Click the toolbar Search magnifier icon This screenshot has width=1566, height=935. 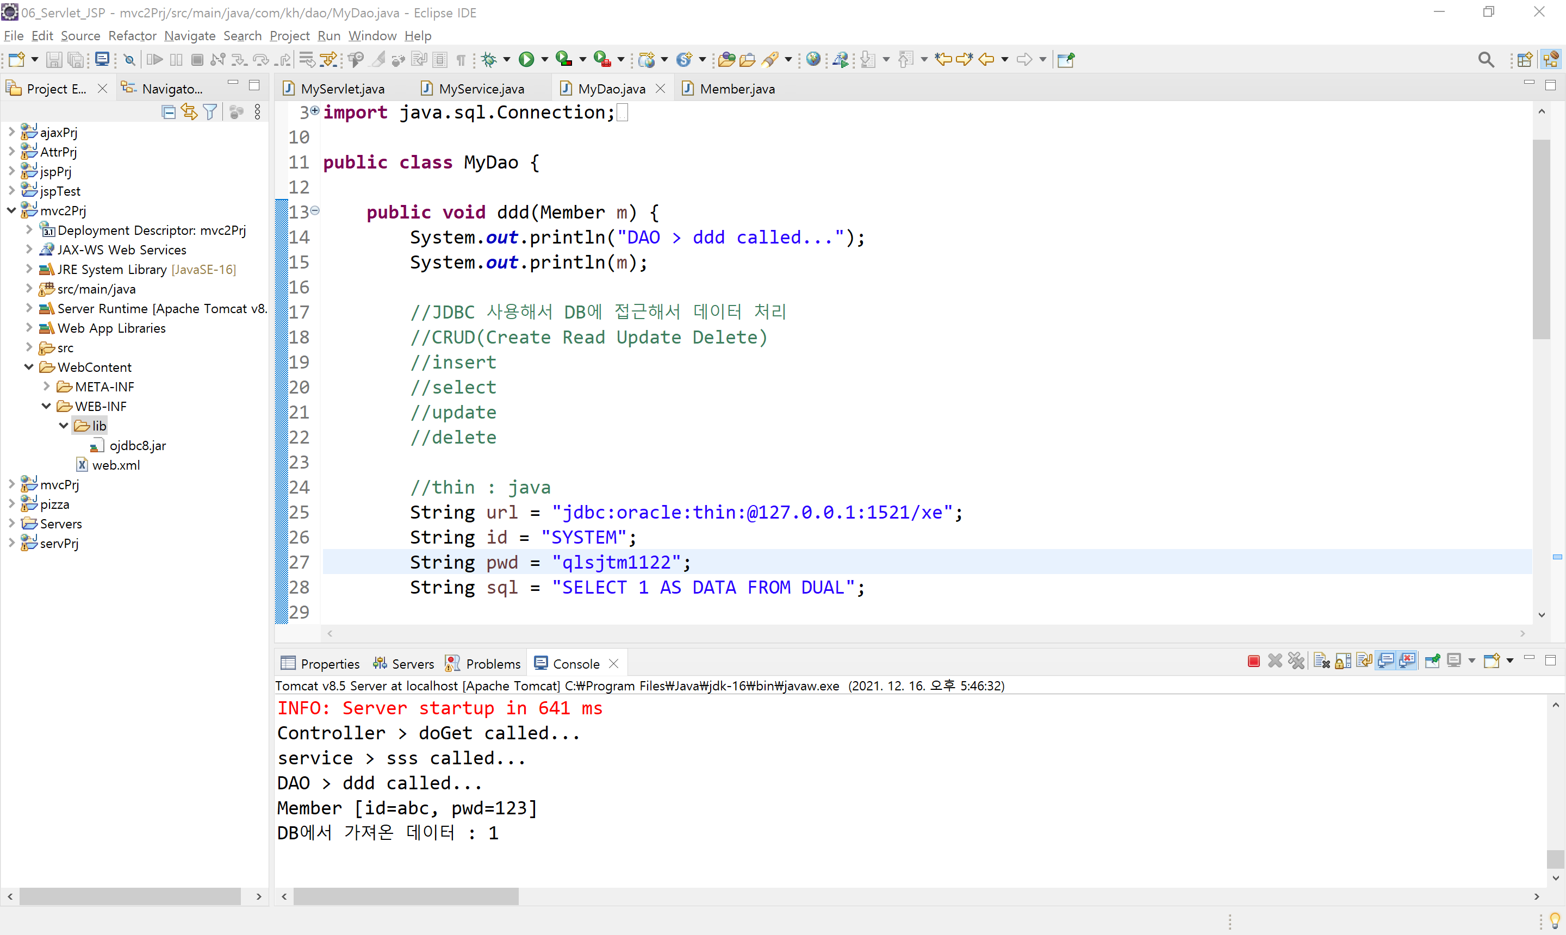tap(1486, 59)
